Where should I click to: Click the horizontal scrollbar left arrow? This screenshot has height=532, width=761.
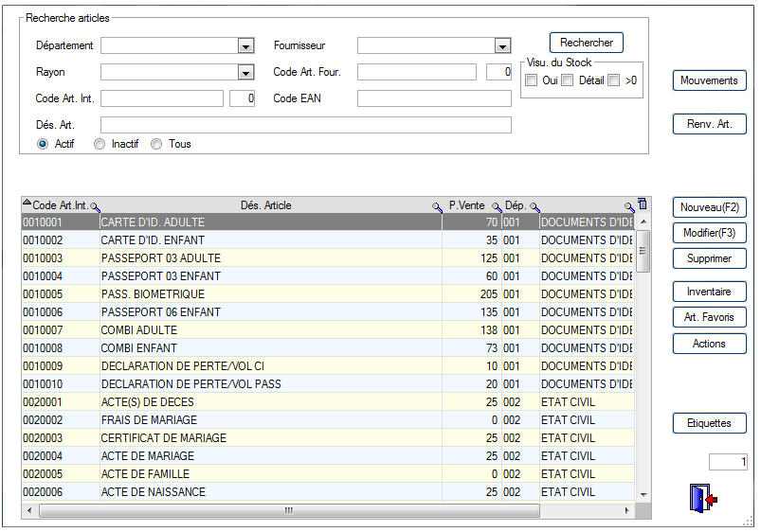29,510
